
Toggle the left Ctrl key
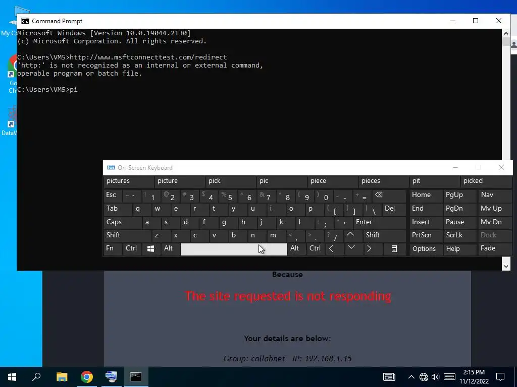pyautogui.click(x=132, y=249)
